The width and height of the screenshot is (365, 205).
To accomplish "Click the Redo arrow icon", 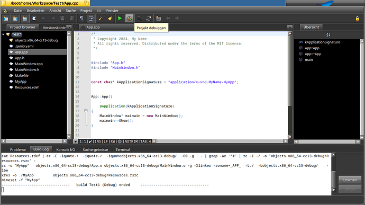I will click(53, 19).
